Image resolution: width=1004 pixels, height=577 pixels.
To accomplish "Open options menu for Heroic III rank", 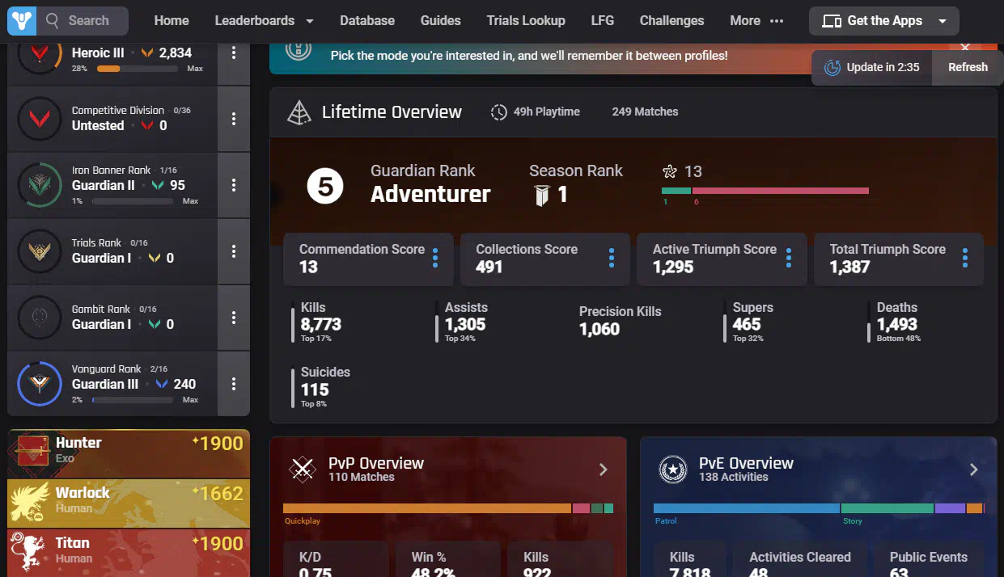I will [234, 53].
